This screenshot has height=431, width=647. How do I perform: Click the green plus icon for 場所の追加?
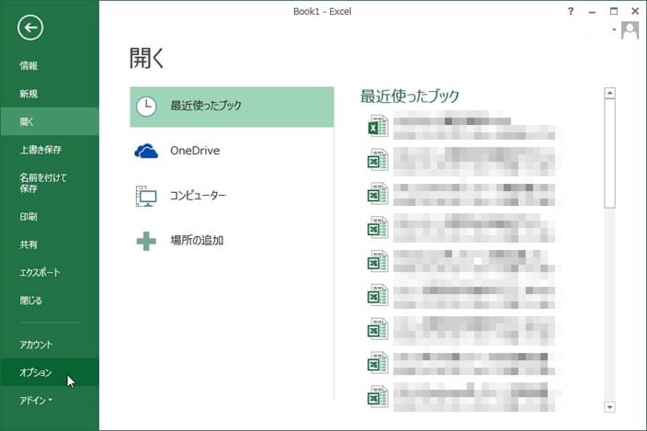click(146, 241)
